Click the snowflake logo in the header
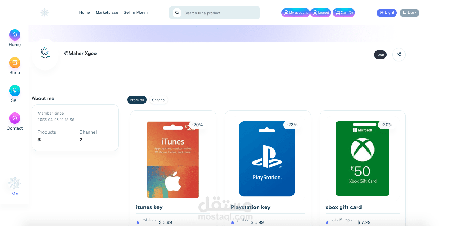The image size is (451, 226). tap(44, 13)
